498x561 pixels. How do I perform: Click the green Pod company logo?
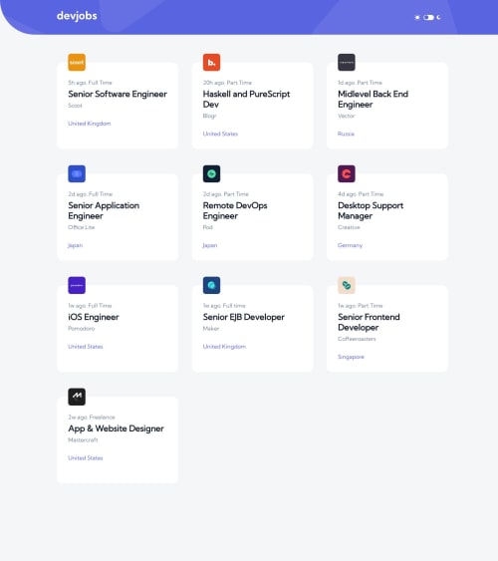(211, 174)
